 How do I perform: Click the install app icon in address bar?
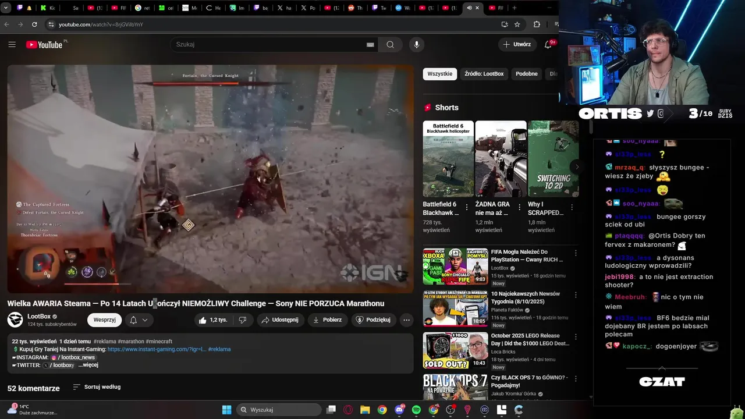pos(505,24)
